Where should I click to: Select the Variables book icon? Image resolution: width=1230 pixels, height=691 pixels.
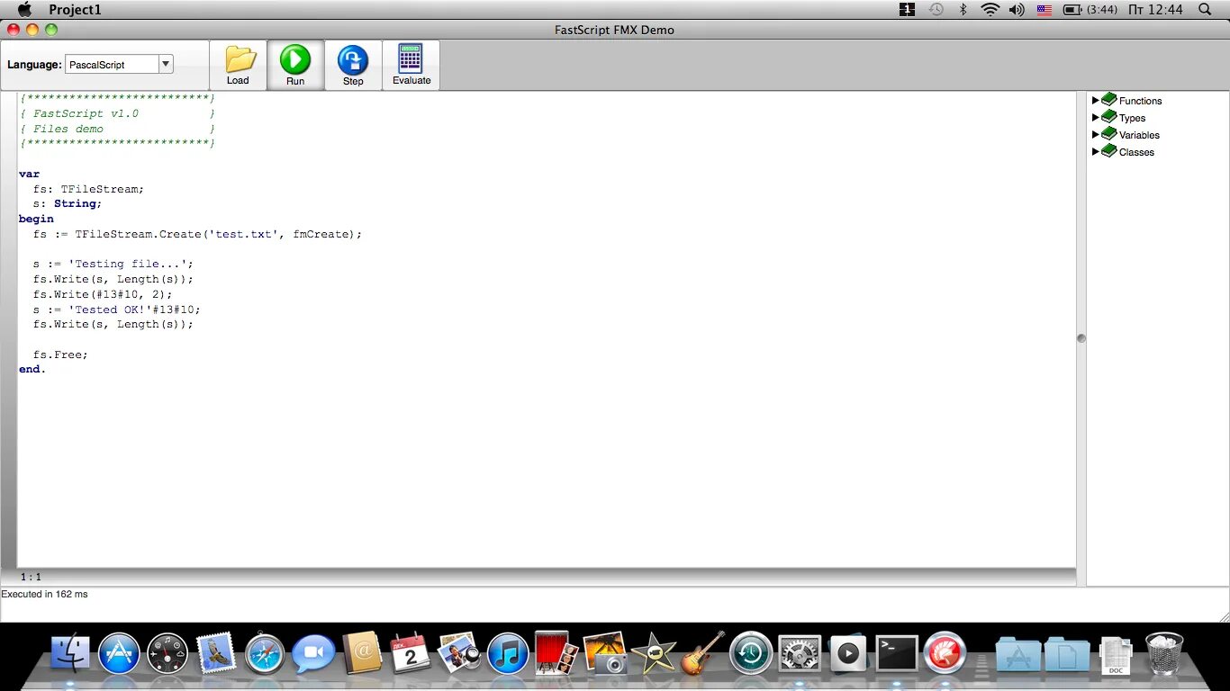pos(1109,133)
